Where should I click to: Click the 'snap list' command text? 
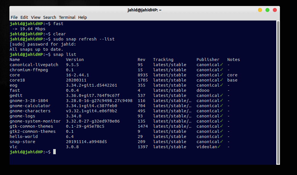pos(65,54)
